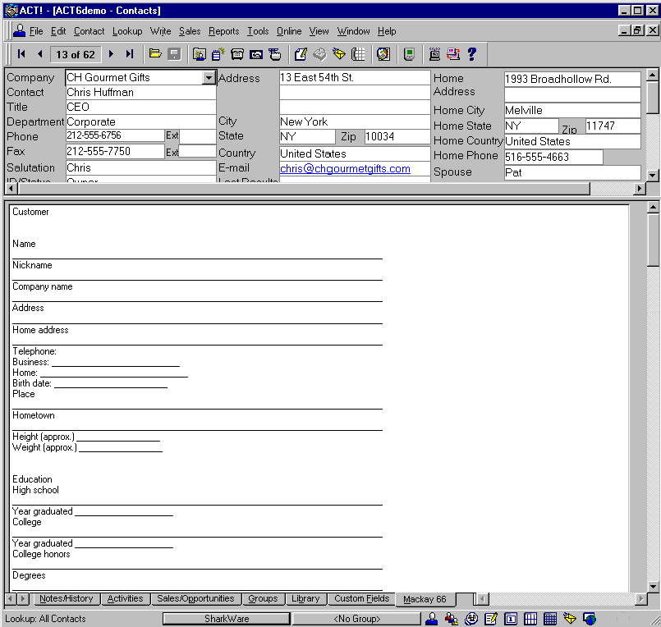This screenshot has height=627, width=661.
Task: Click the Home Phone field 516-555-4663
Action: tap(553, 158)
